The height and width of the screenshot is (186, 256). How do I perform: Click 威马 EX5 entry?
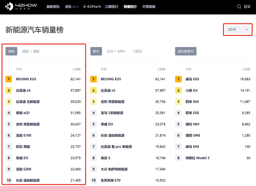point(192,79)
